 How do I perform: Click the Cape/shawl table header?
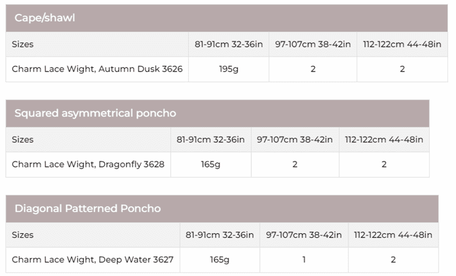pos(45,18)
